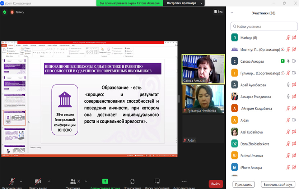Select Сатова Акмарал in participants list

[251, 61]
